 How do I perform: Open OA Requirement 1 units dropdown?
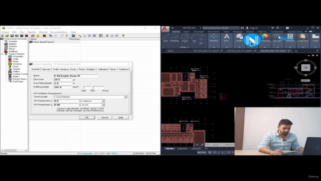103,101
